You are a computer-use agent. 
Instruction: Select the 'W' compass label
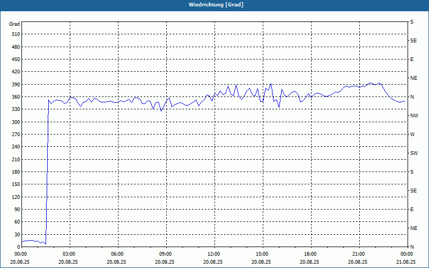point(412,135)
